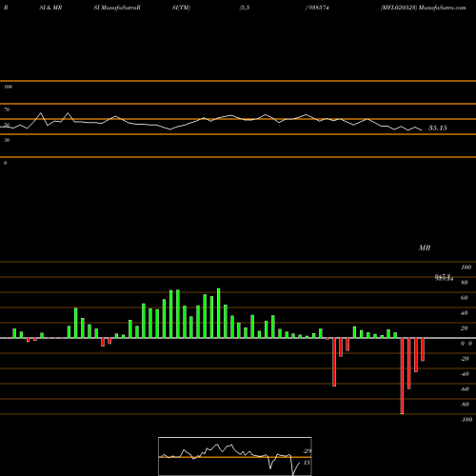
Task: Click the "15" label in mini chart
Action: point(307,463)
